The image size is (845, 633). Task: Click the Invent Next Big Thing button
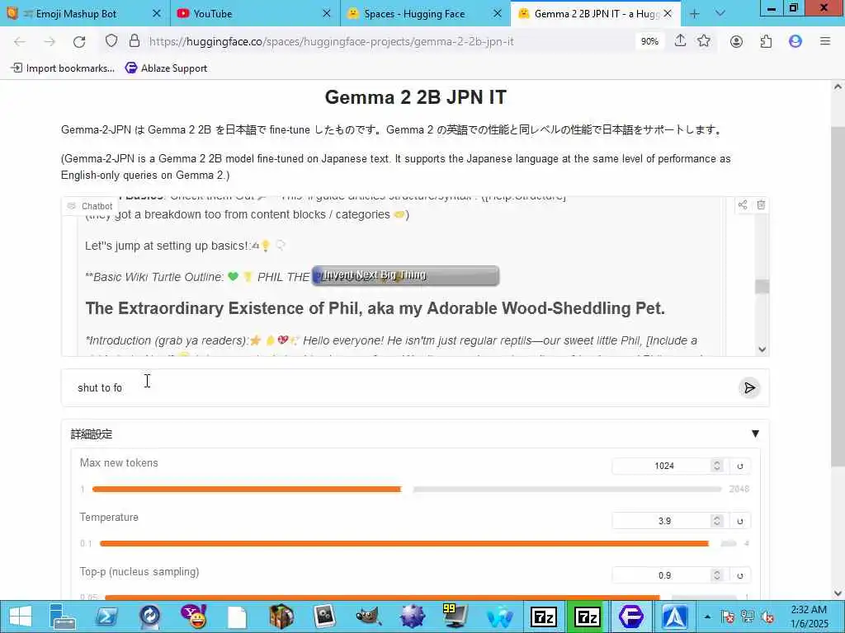pos(405,275)
